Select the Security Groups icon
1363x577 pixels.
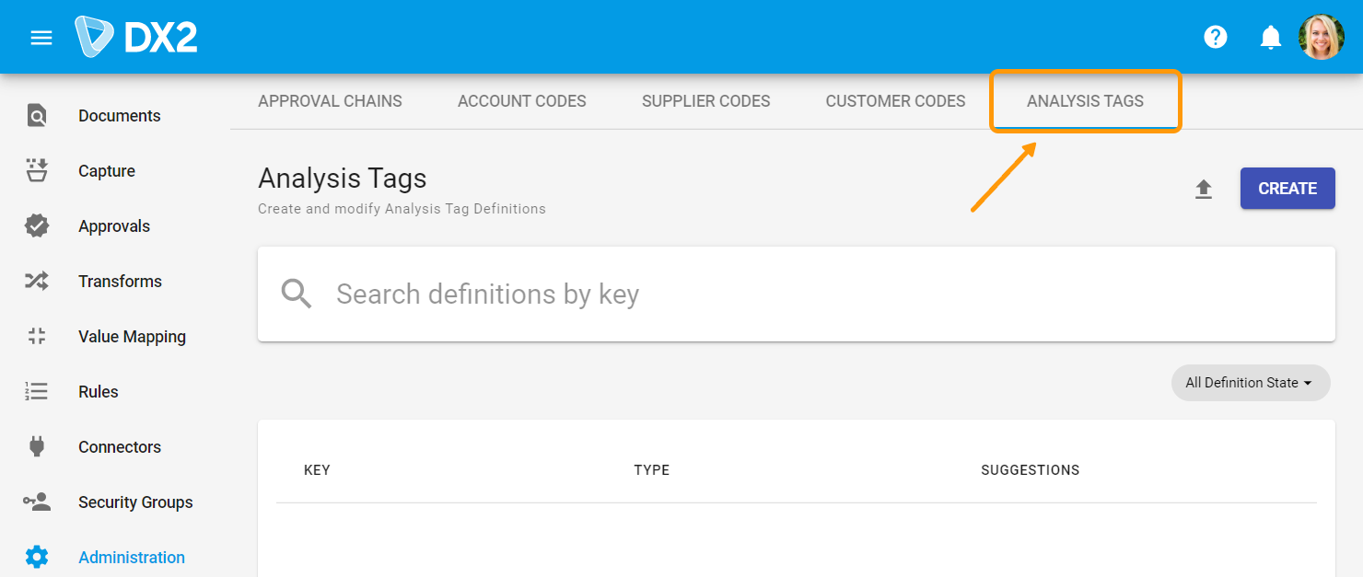36,502
